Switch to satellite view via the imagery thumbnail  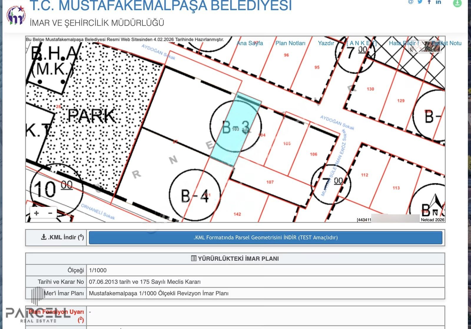point(432,47)
